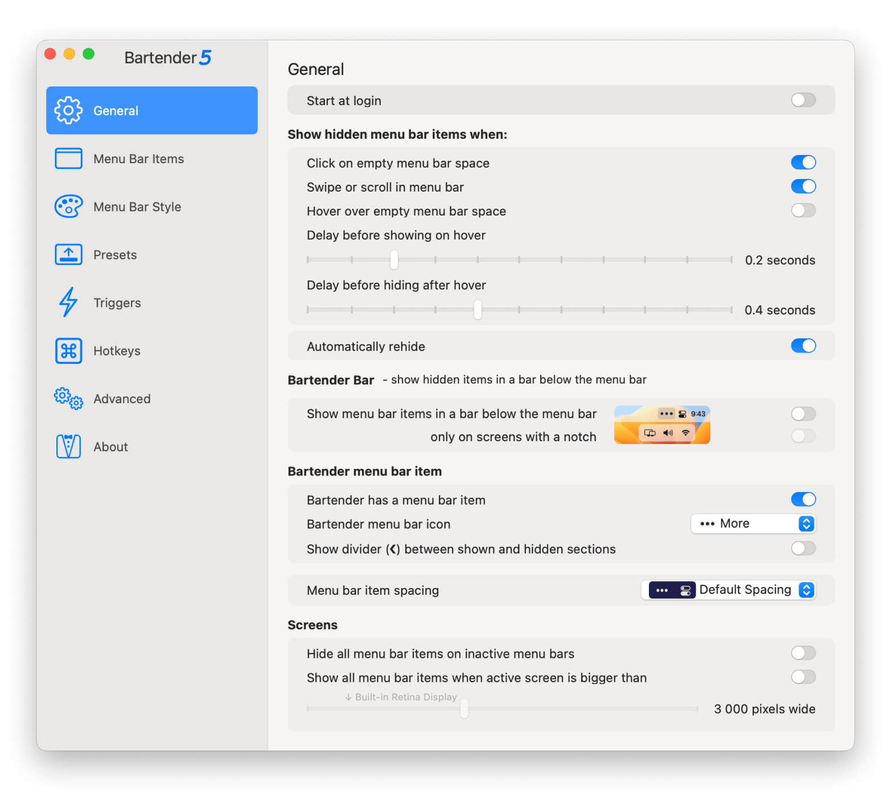Image resolution: width=888 pixels, height=804 pixels.
Task: Click the green zoom window button
Action: (88, 54)
